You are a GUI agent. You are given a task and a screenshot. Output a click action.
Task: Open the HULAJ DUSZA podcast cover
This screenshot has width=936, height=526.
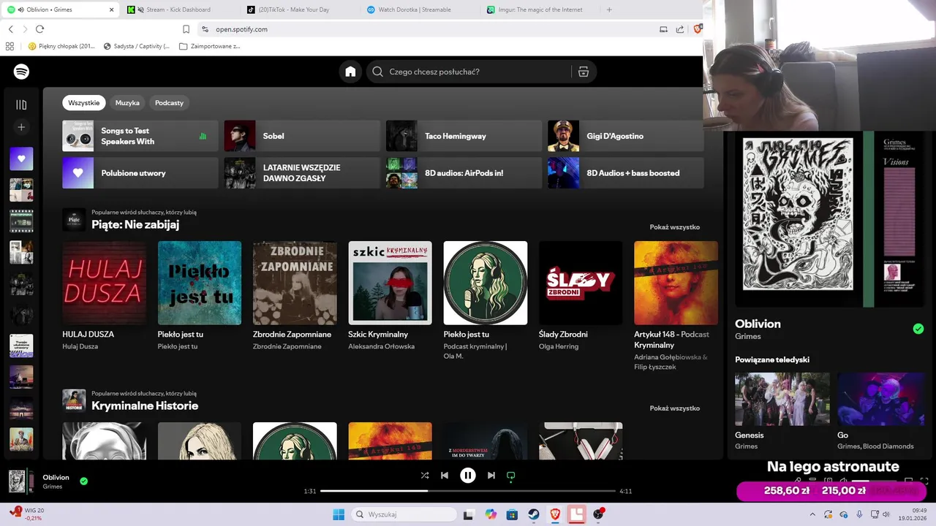click(x=104, y=283)
